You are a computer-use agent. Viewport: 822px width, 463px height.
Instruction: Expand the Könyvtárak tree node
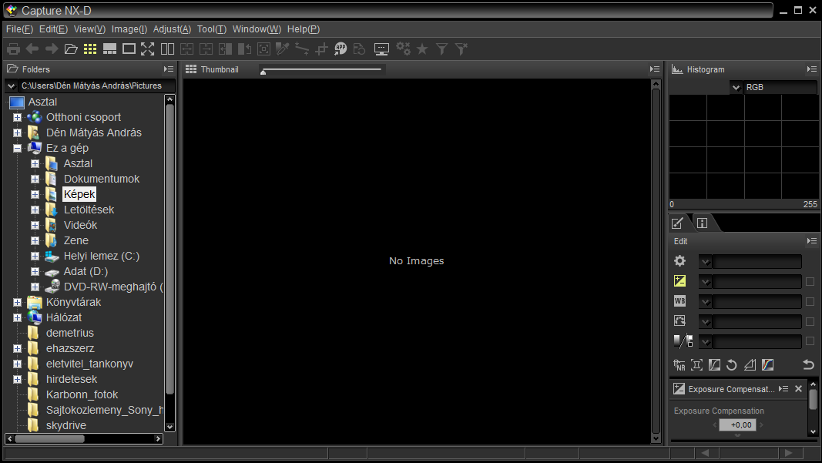[17, 302]
